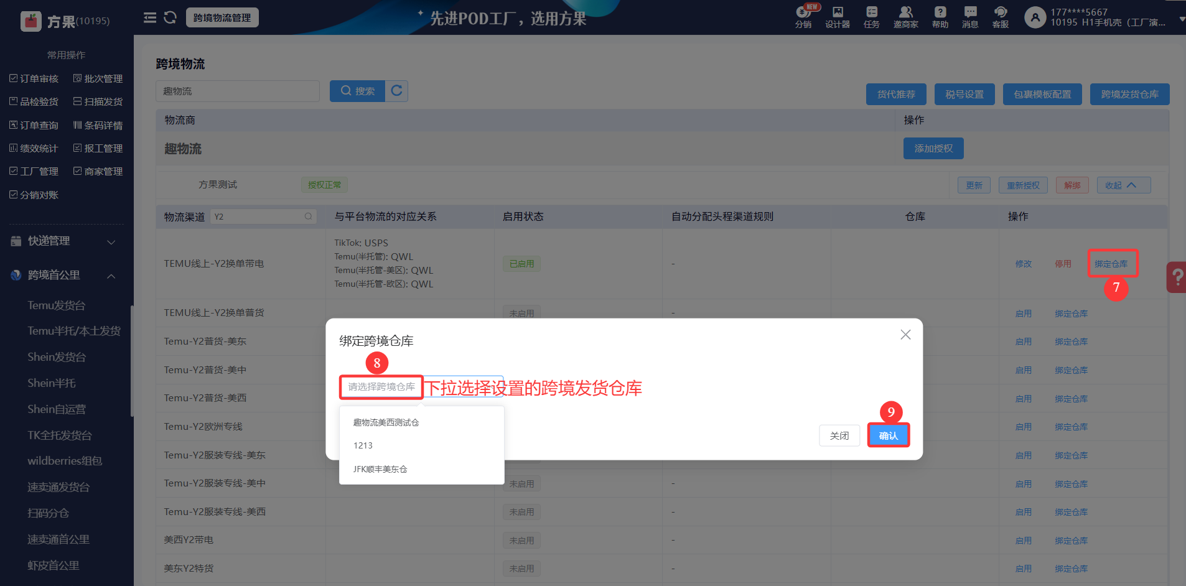Click 绑定仓库 for TEMU线上-Y2换单带电
The width and height of the screenshot is (1186, 586).
[x=1111, y=264]
